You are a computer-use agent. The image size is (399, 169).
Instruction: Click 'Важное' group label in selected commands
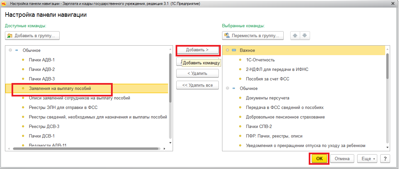(x=247, y=50)
